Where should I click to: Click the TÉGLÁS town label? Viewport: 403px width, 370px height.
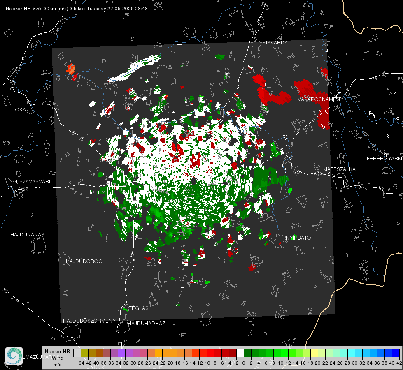pos(139,308)
